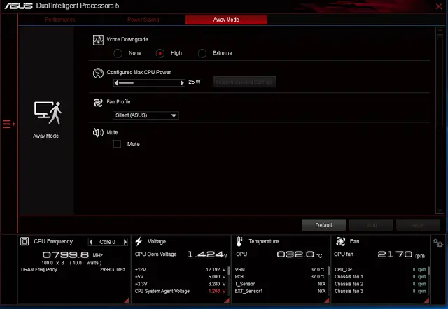The width and height of the screenshot is (448, 309).
Task: Click the Mute speaker icon
Action: [98, 132]
